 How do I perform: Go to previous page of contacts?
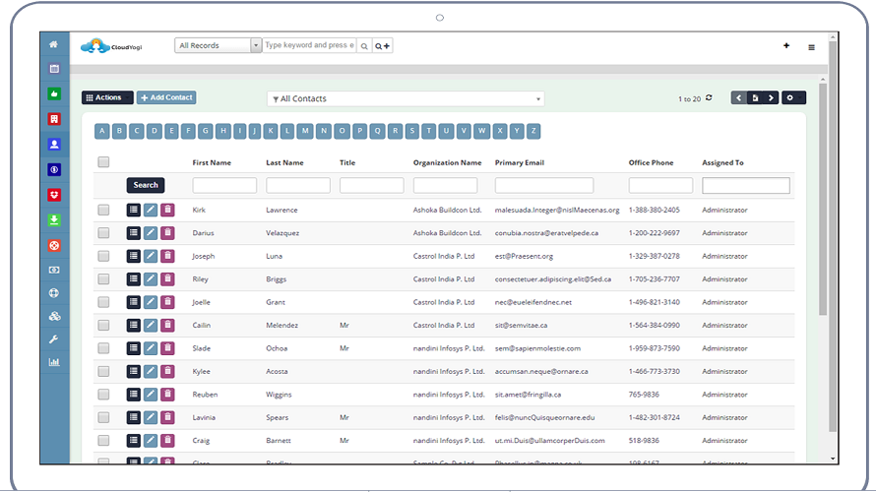(738, 97)
